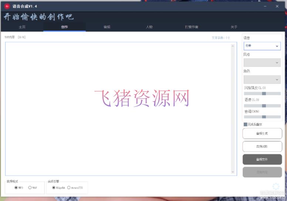Viewport: 287px width, 201px height.
Task: Minimize the 语音合成 window
Action: tap(265, 6)
